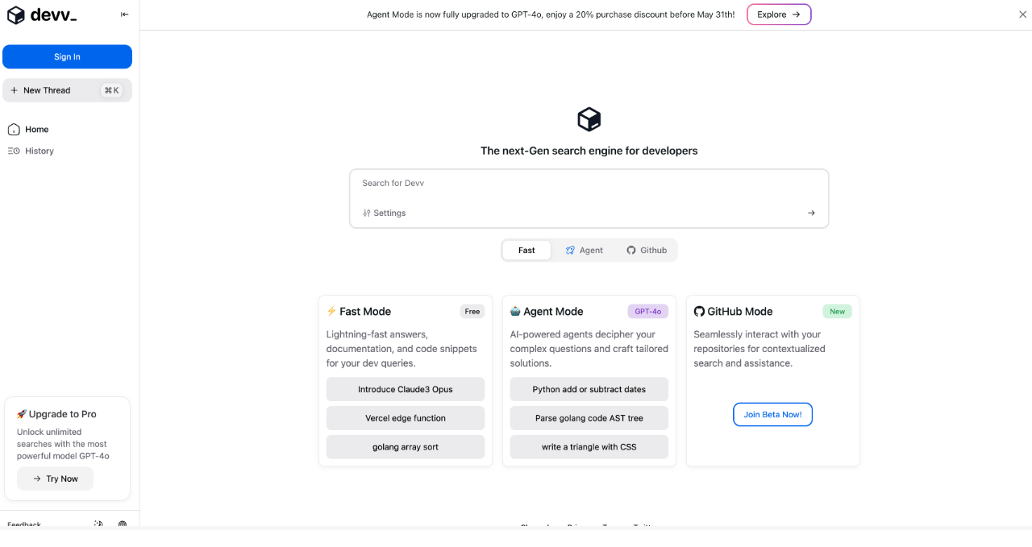
Task: Toggle the theme icon next to Feedback
Action: pos(98,524)
